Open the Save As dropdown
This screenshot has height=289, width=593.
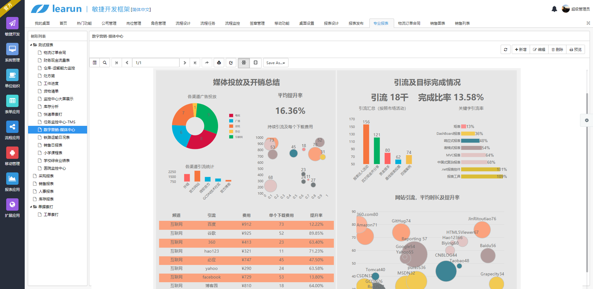pyautogui.click(x=276, y=63)
